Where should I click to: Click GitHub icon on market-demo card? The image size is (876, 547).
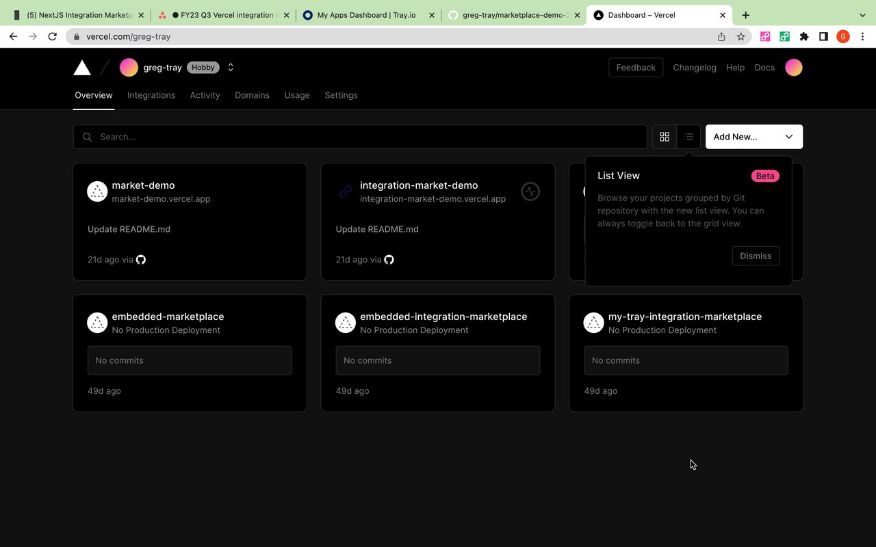[141, 260]
